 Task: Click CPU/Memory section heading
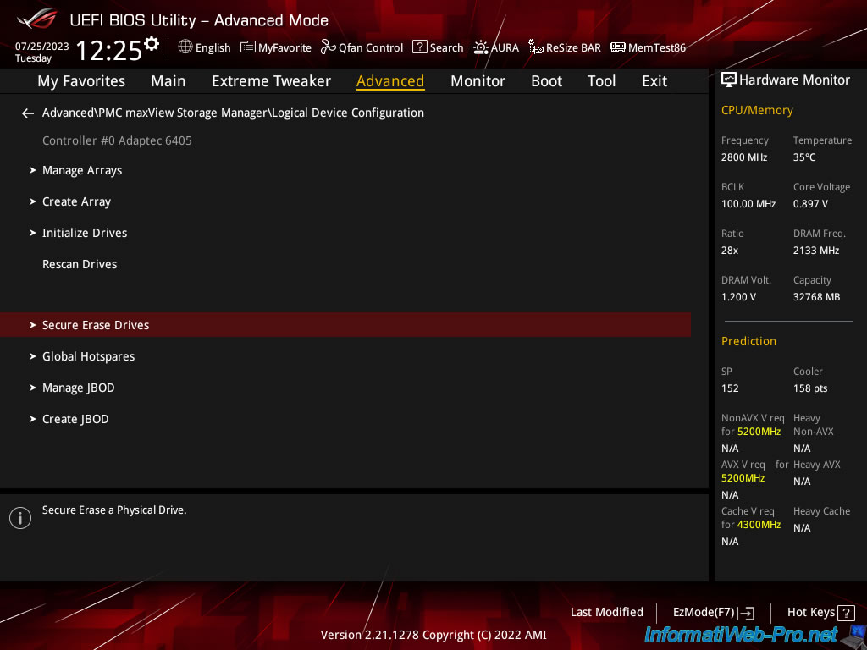[x=757, y=111]
